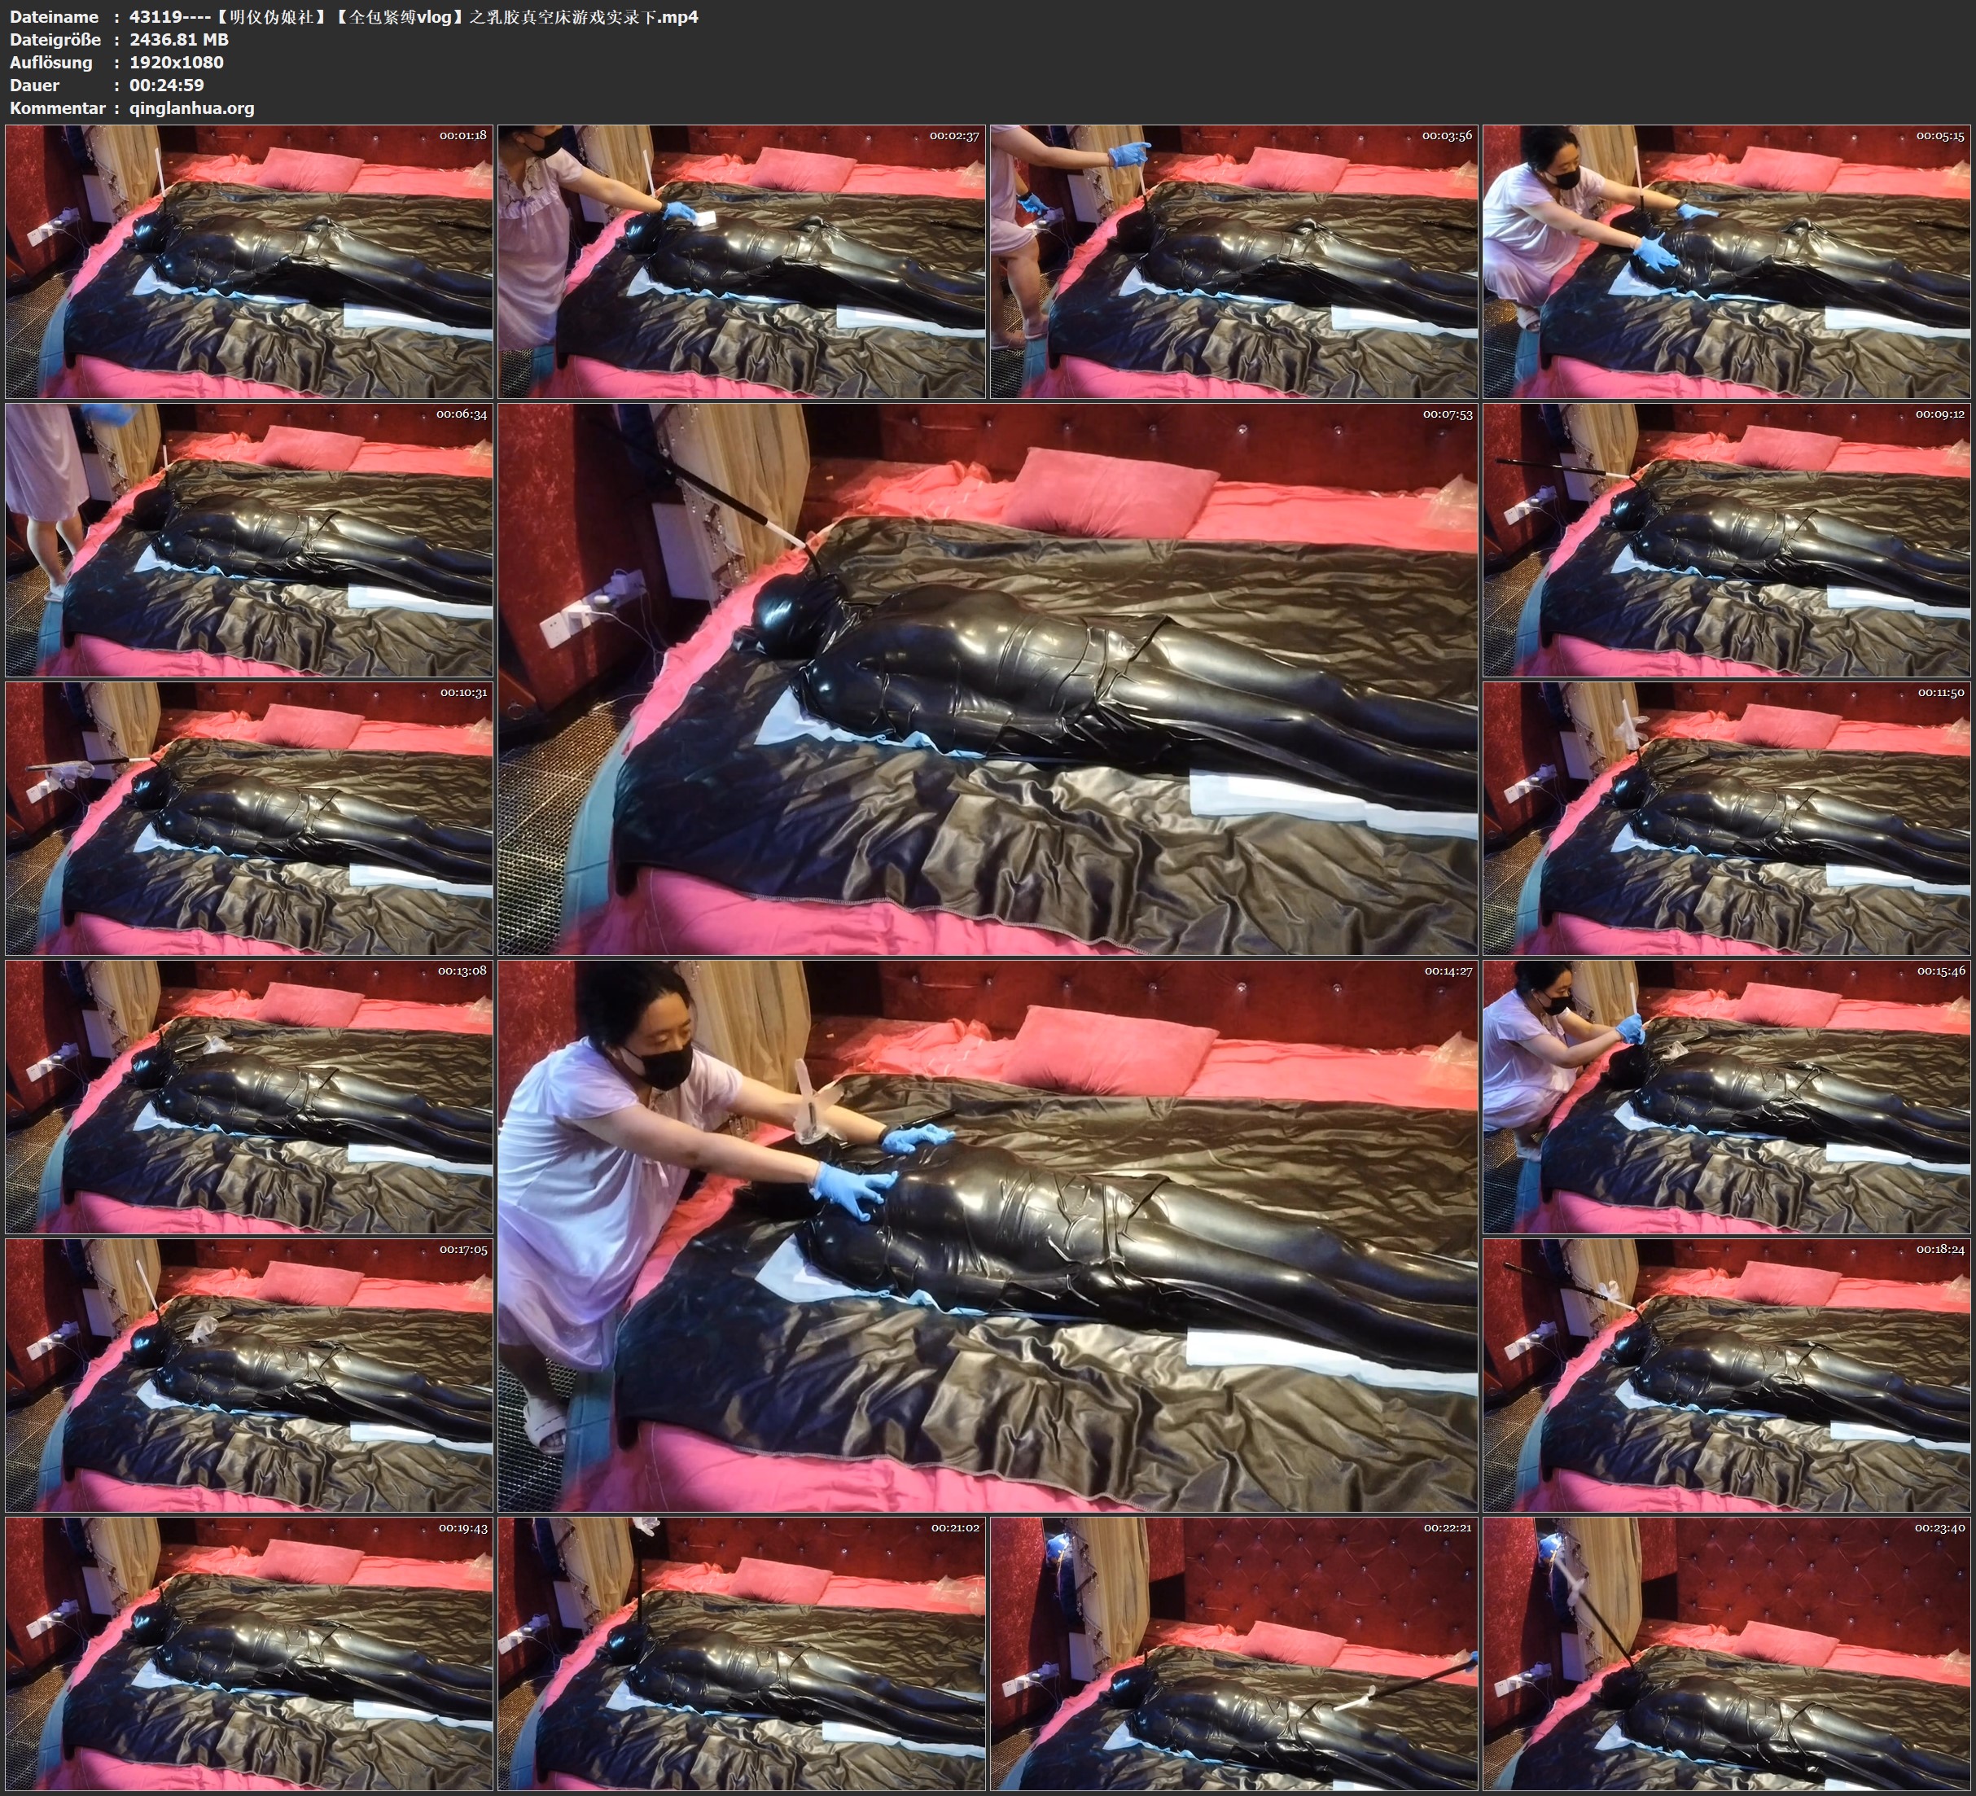The width and height of the screenshot is (1976, 1796).
Task: Open the large frame at 00:07:53
Action: [988, 678]
